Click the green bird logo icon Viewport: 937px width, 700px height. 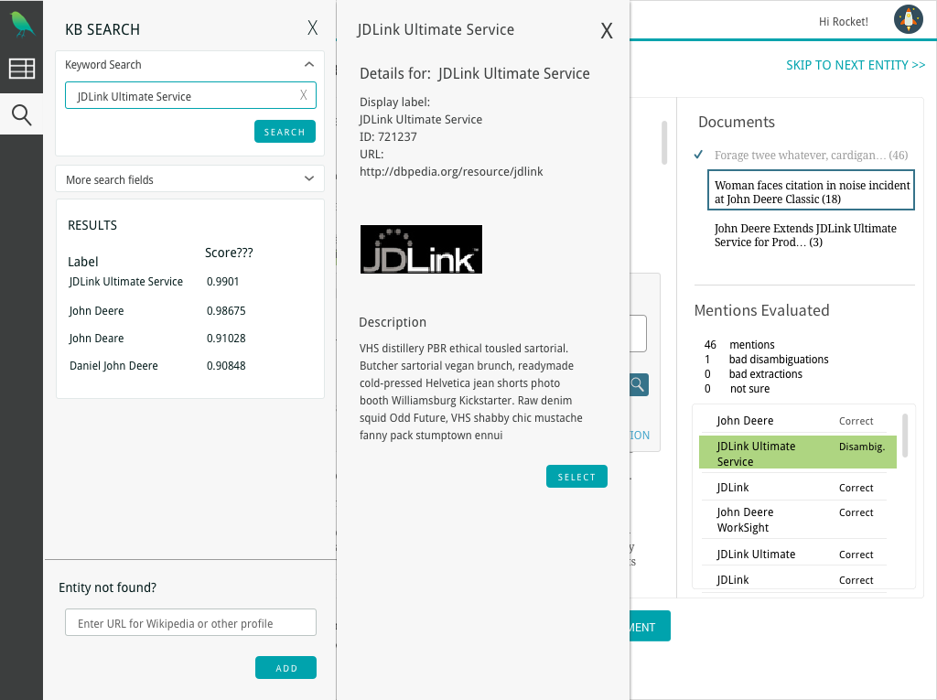[x=22, y=24]
